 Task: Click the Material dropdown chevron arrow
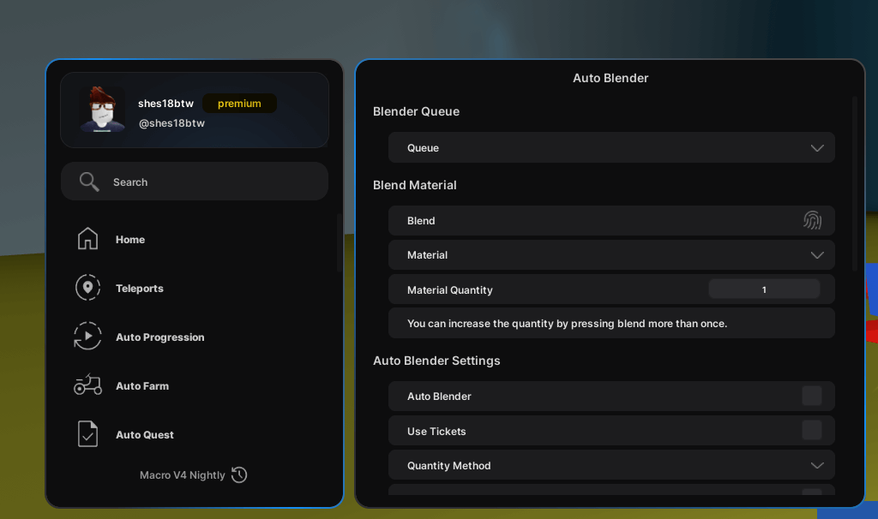(817, 255)
